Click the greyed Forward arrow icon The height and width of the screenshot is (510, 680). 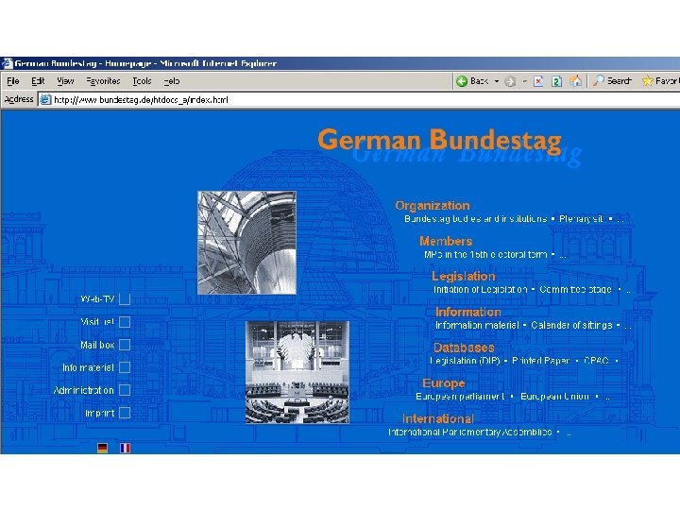point(510,81)
